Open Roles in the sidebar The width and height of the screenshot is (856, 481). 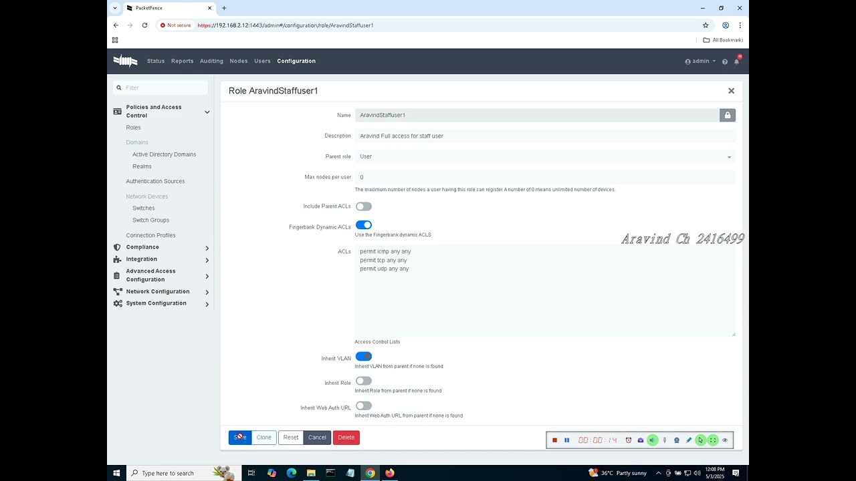tap(133, 128)
